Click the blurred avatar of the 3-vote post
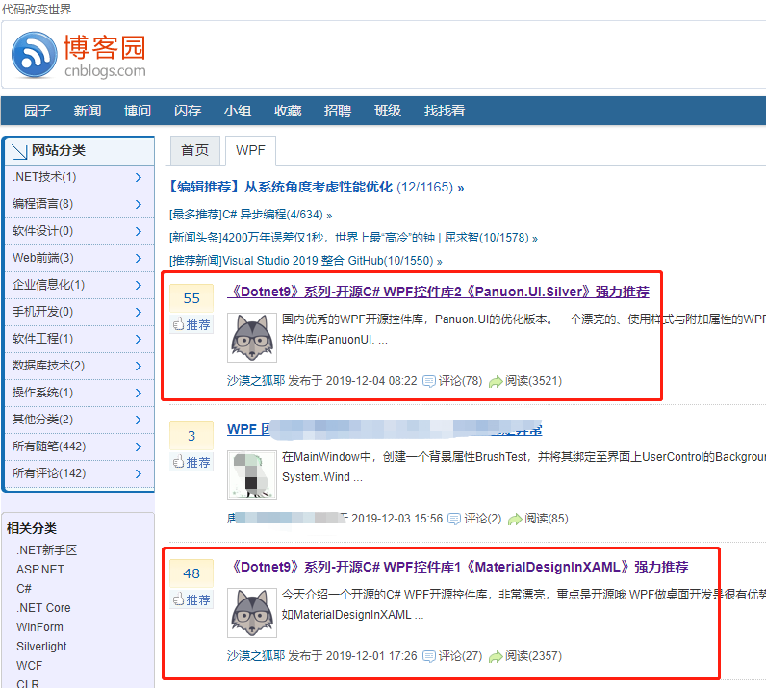 point(252,475)
